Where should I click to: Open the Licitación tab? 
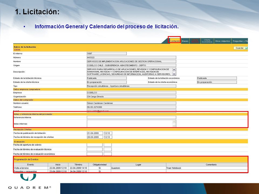click(x=175, y=41)
